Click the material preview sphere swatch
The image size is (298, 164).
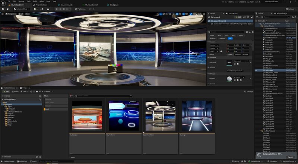(229, 79)
